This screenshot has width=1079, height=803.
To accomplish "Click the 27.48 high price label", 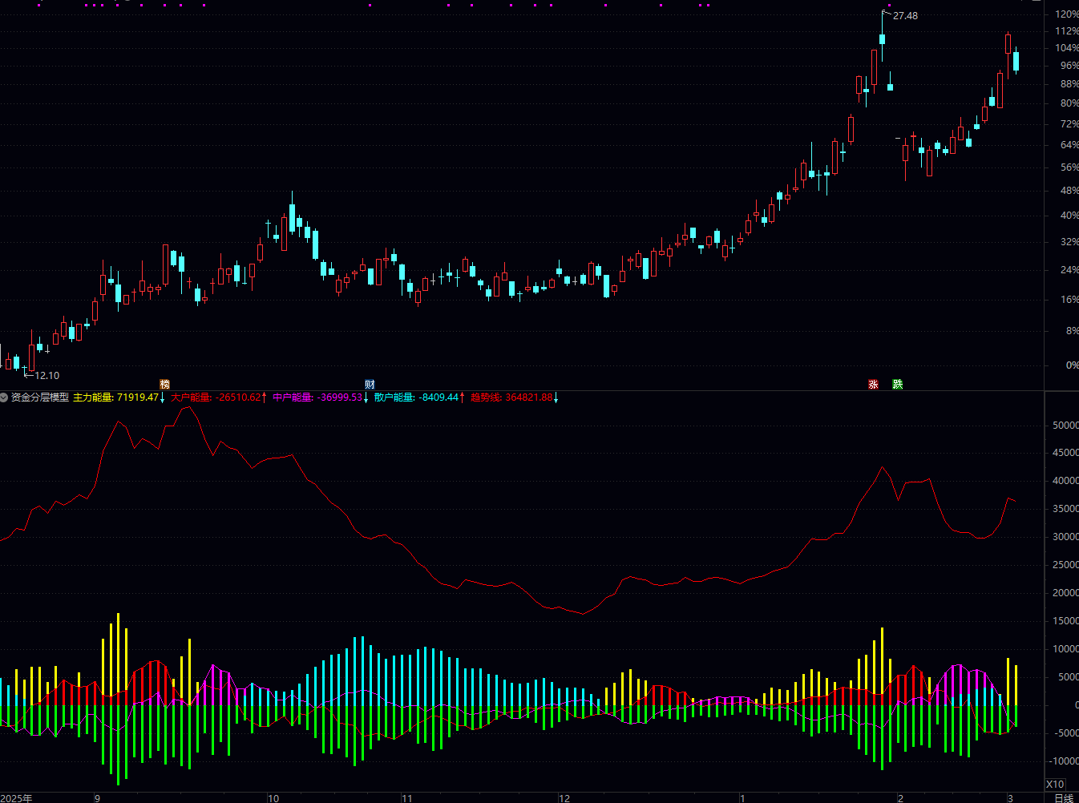I will point(905,16).
